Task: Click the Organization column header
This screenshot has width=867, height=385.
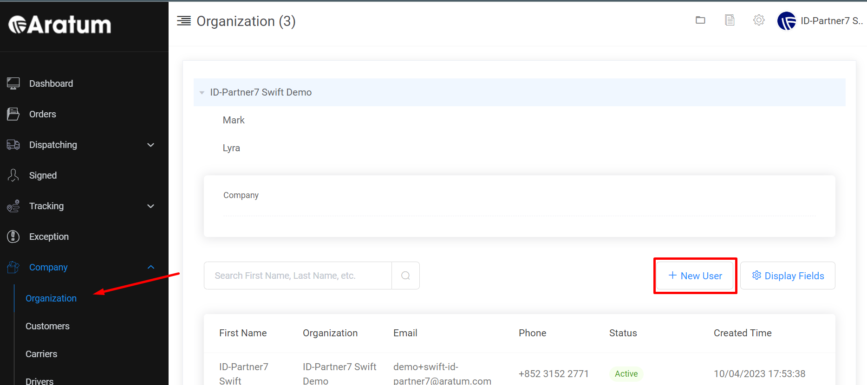Action: click(330, 333)
